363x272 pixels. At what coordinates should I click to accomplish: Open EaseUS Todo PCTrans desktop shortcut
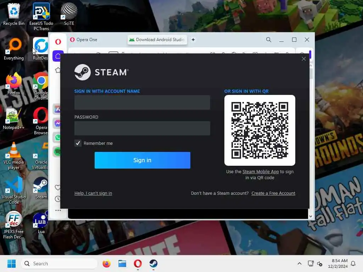[x=41, y=17]
